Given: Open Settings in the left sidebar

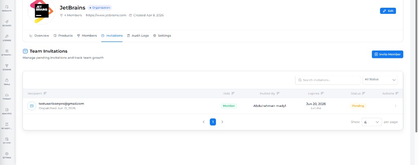Looking at the screenshot, I should (7, 155).
